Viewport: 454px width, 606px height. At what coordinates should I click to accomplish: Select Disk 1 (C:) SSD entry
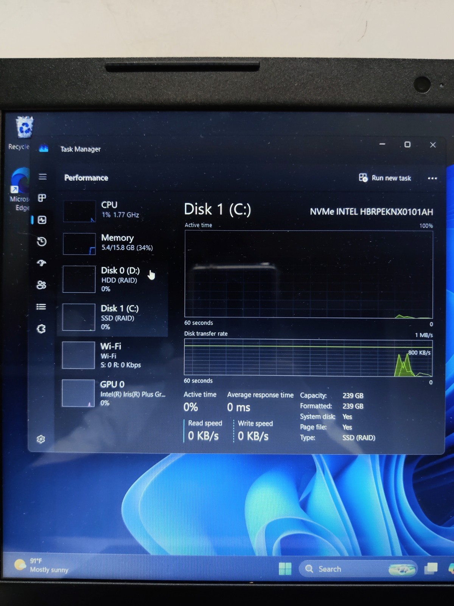coord(113,317)
